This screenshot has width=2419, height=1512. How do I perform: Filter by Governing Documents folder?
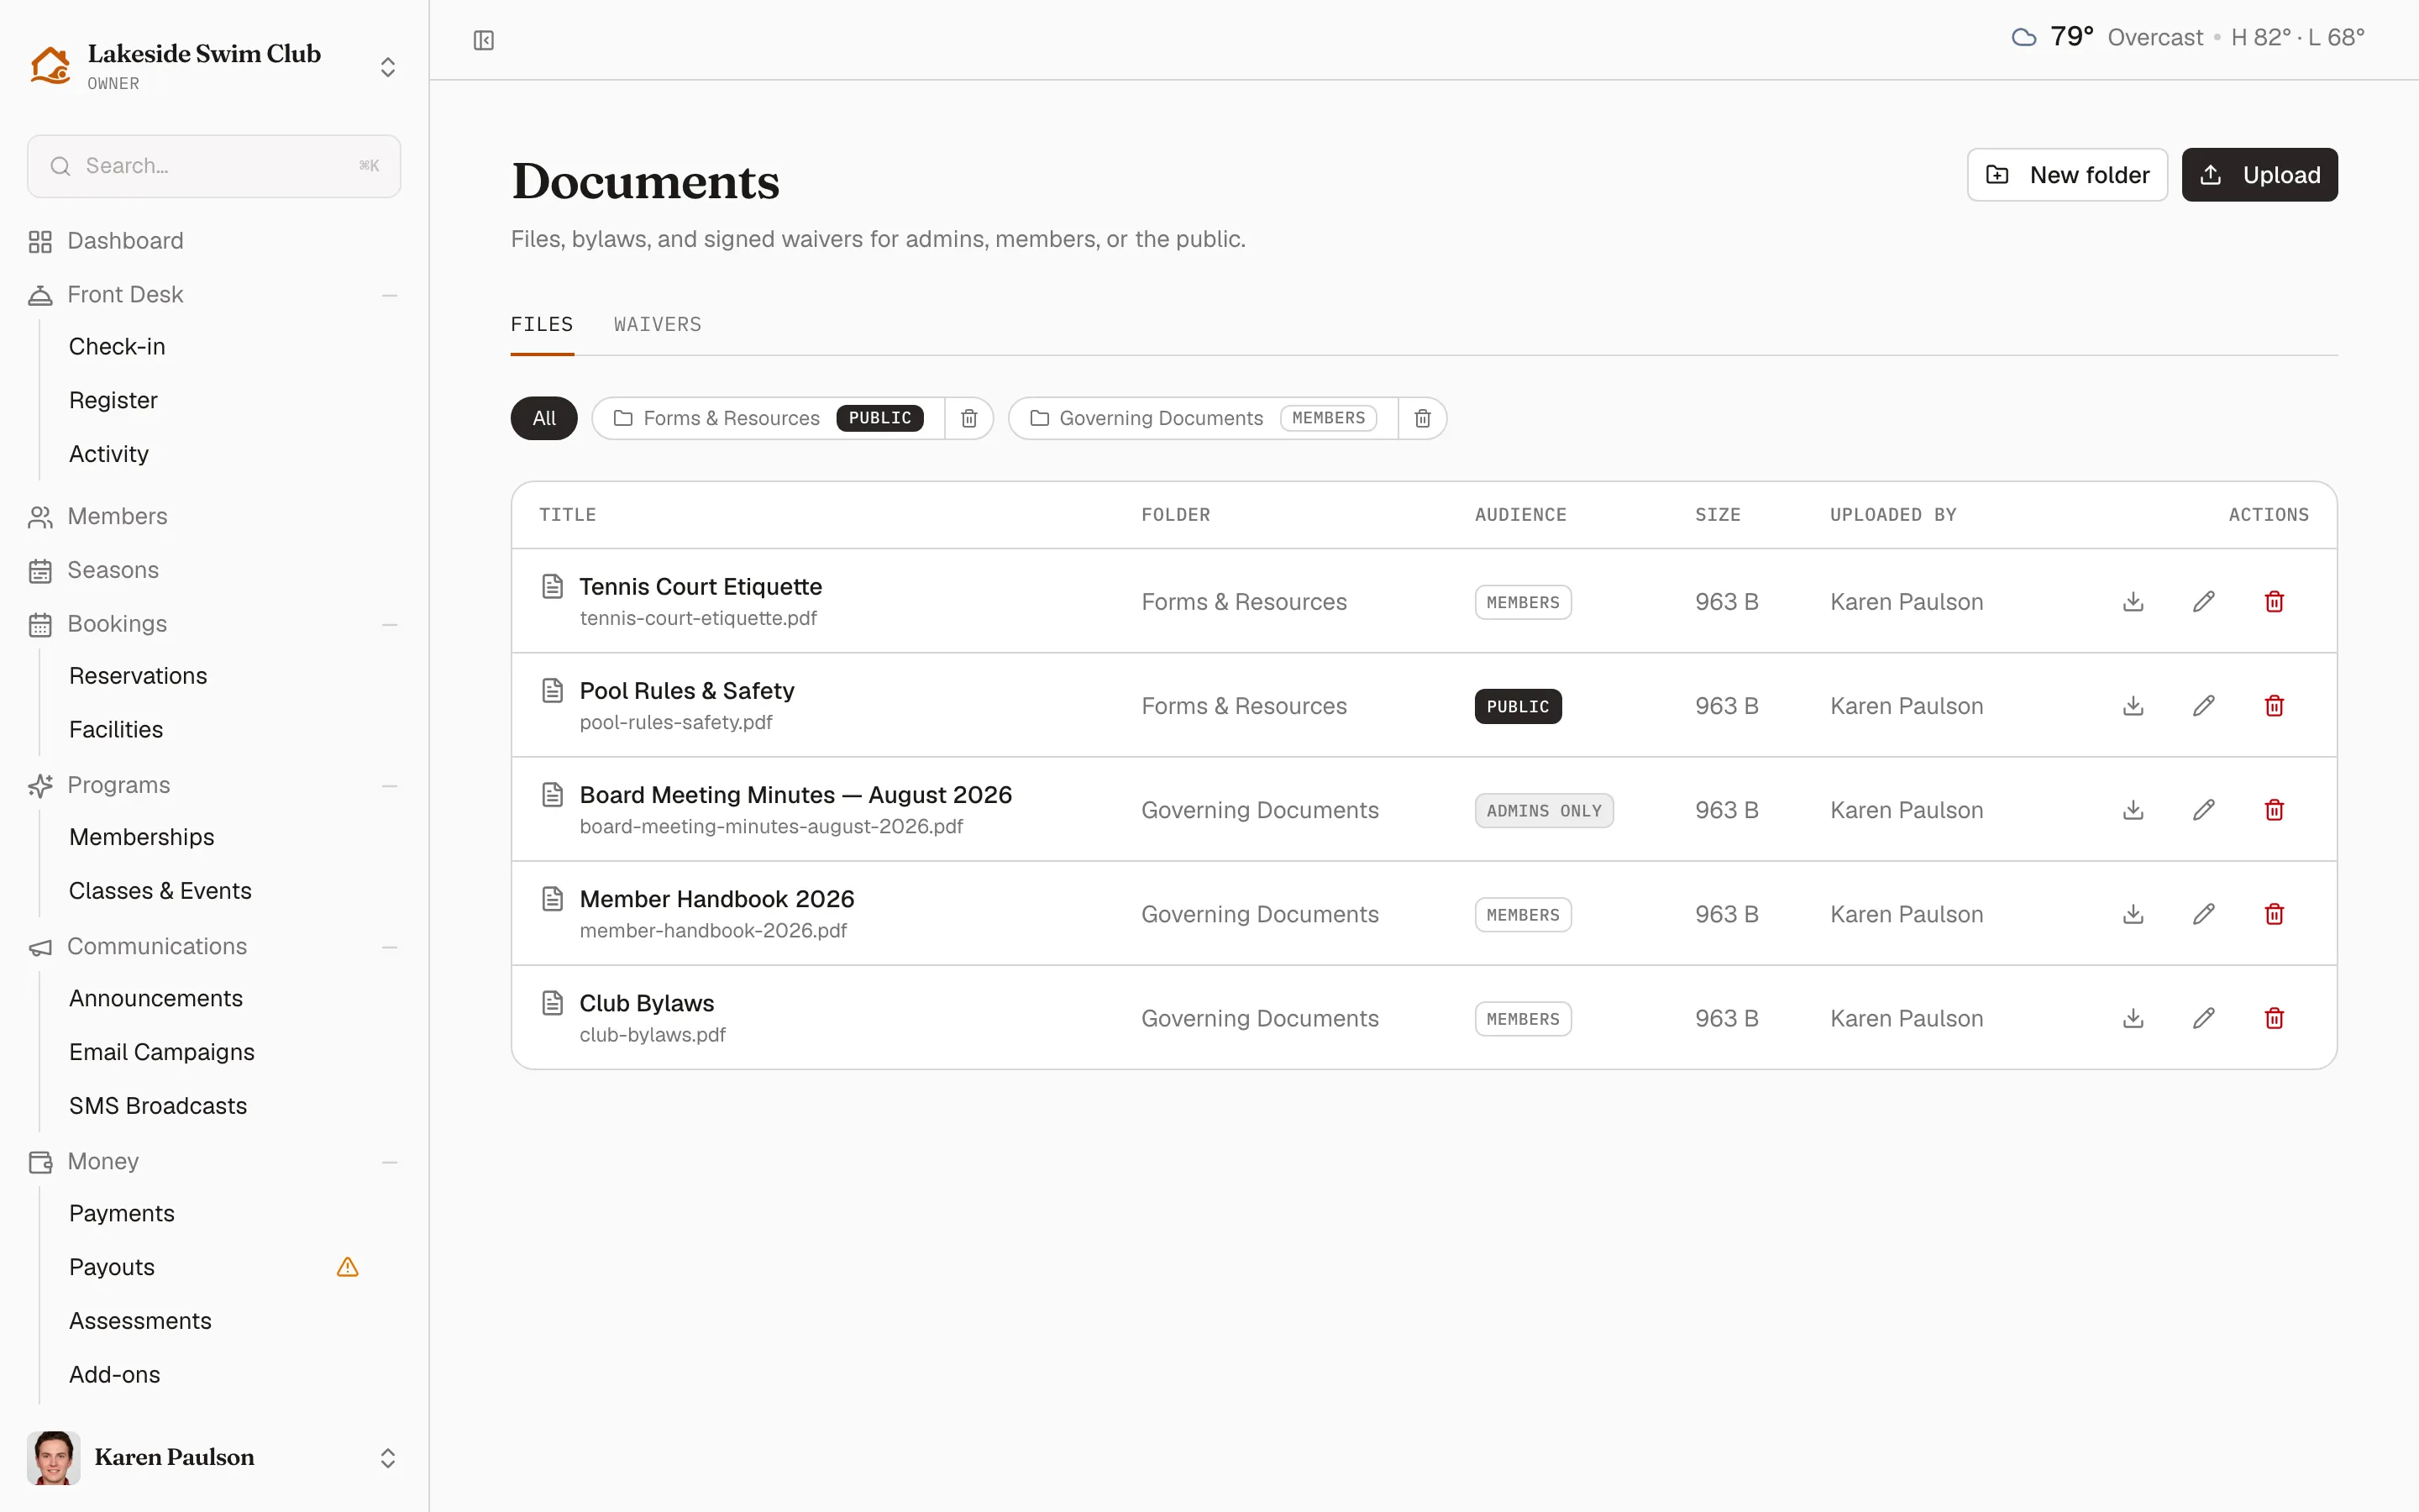tap(1203, 418)
